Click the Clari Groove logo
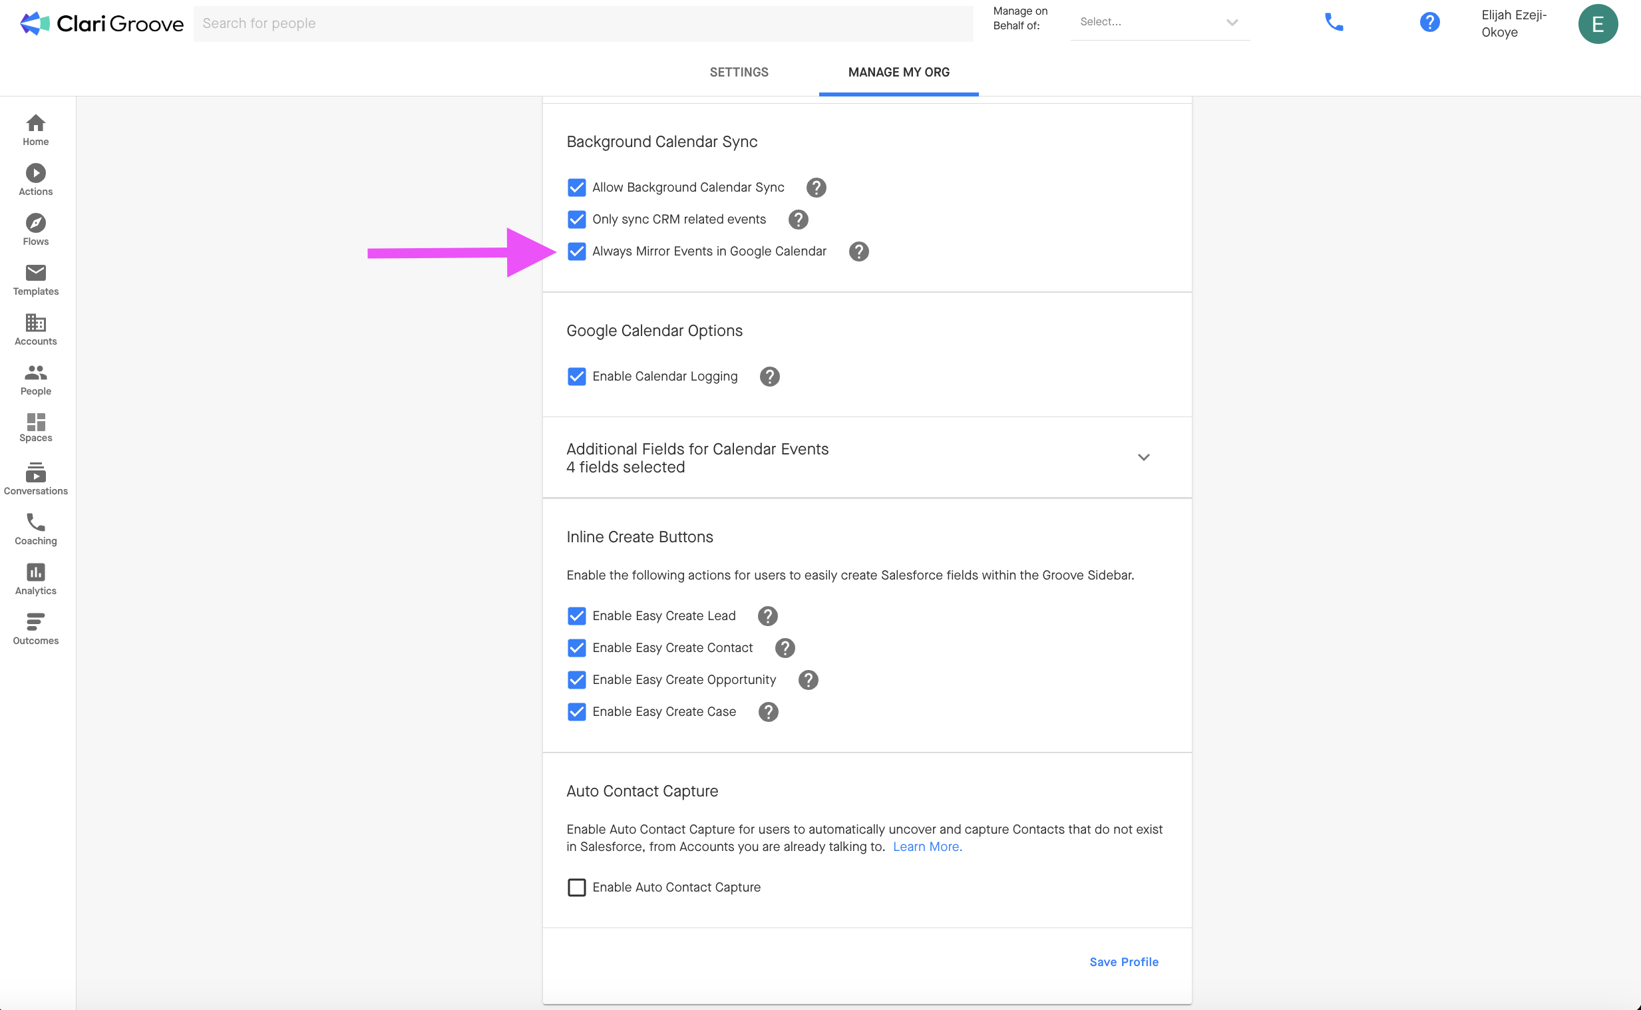The width and height of the screenshot is (1641, 1010). coord(102,23)
